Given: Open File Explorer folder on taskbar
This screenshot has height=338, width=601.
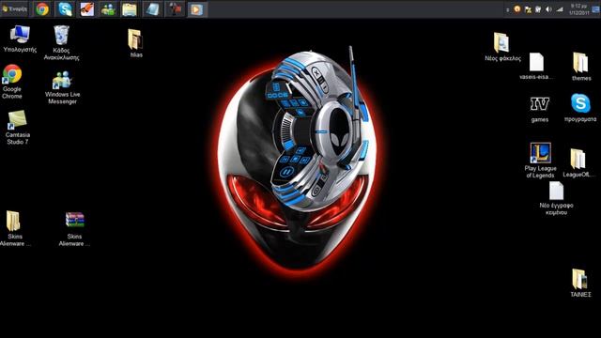Looking at the screenshot, I should click(x=130, y=9).
